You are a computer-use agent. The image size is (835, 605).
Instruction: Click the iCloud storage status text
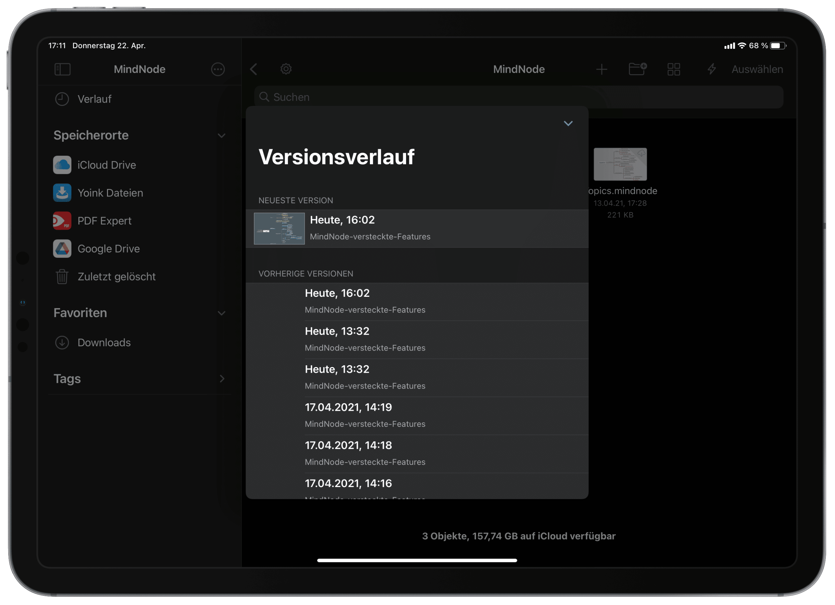519,536
